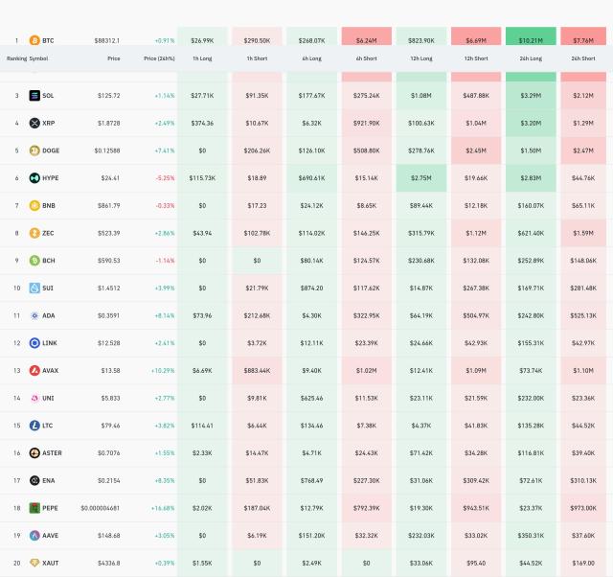Sort by 1h Long column header
This screenshot has width=613, height=577.
tap(202, 58)
